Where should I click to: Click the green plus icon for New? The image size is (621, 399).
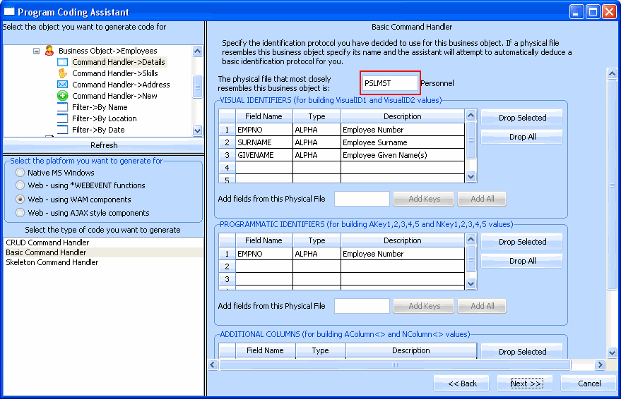coord(62,96)
